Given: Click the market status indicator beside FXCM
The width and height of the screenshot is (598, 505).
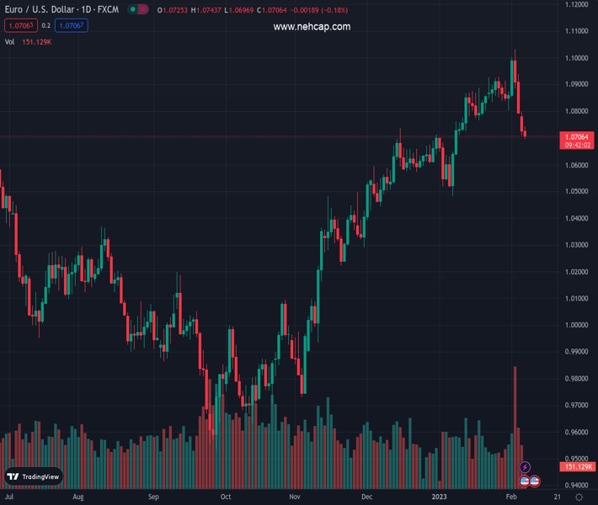Looking at the screenshot, I should click(138, 9).
